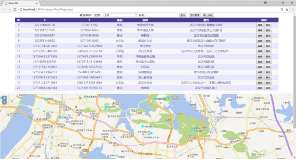
Task: Delete row 7 黄鹤楼
Action: (268, 36)
